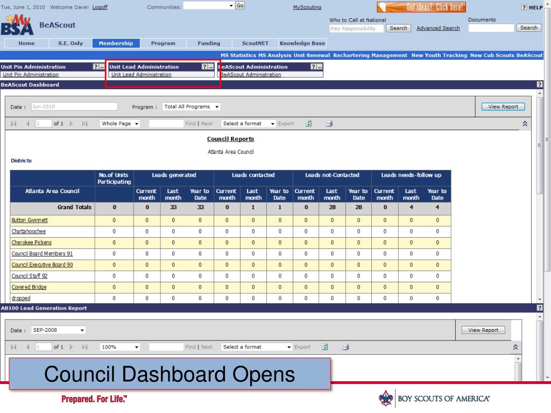Open BeAScout Dashboard Select a format dropdown
This screenshot has height=413, width=551.
point(249,124)
